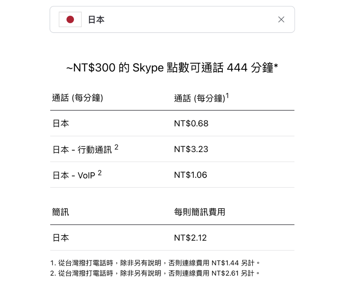Clear the 日本 country selection with X

(x=281, y=20)
